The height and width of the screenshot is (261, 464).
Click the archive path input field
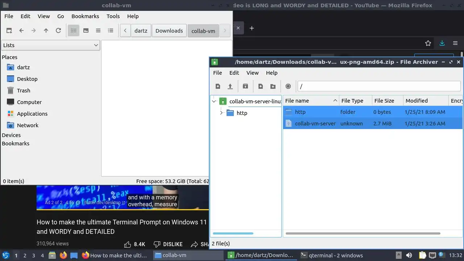379,86
